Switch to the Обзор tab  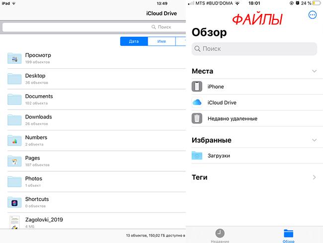pyautogui.click(x=288, y=236)
